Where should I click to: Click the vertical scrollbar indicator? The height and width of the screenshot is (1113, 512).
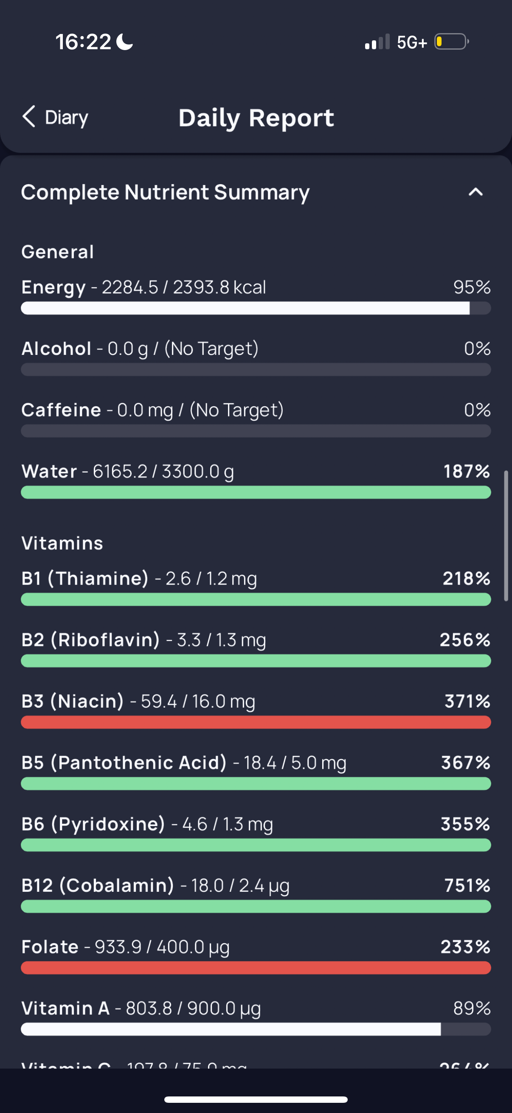click(x=506, y=536)
